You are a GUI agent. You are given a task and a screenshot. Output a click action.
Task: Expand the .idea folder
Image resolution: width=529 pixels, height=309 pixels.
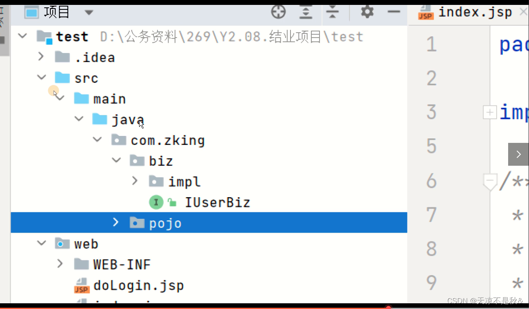[41, 56]
